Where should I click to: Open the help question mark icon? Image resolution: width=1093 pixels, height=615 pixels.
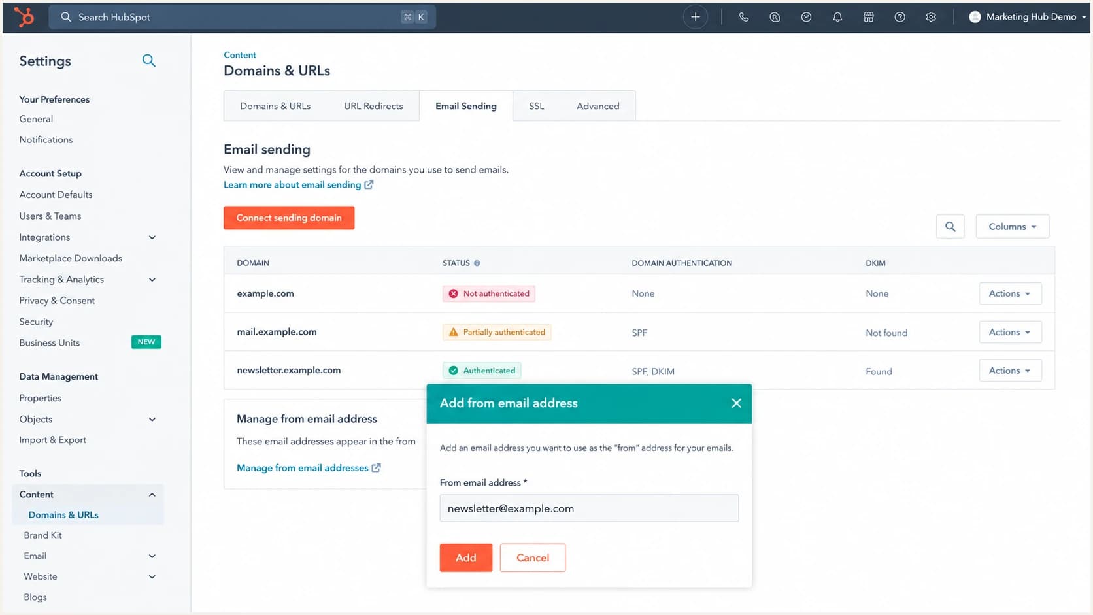pos(900,17)
